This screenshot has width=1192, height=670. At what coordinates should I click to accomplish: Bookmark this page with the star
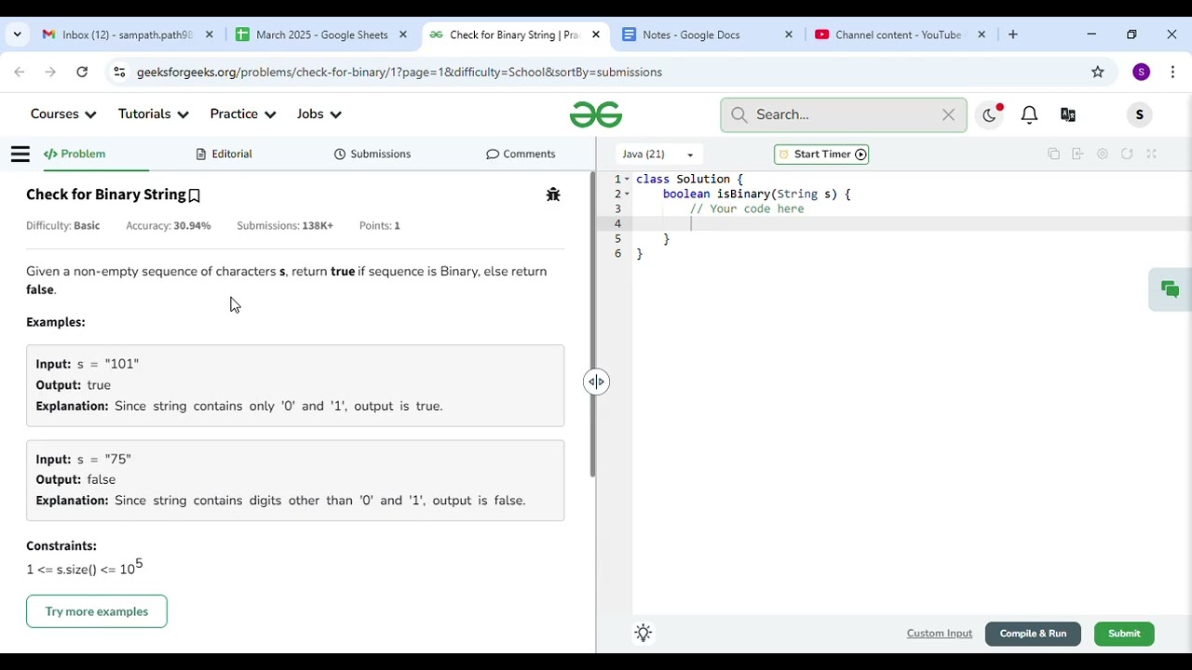pos(1098,72)
